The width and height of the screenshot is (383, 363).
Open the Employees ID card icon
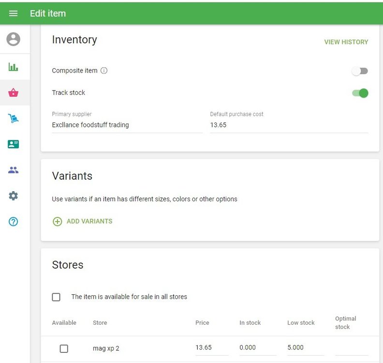pos(14,144)
